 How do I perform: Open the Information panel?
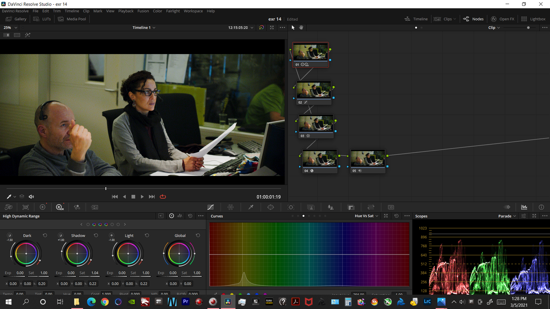pos(541,207)
